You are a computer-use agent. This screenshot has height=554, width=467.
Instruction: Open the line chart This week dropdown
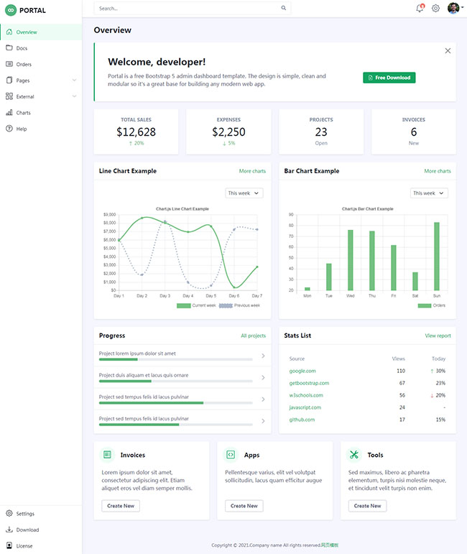pyautogui.click(x=244, y=193)
